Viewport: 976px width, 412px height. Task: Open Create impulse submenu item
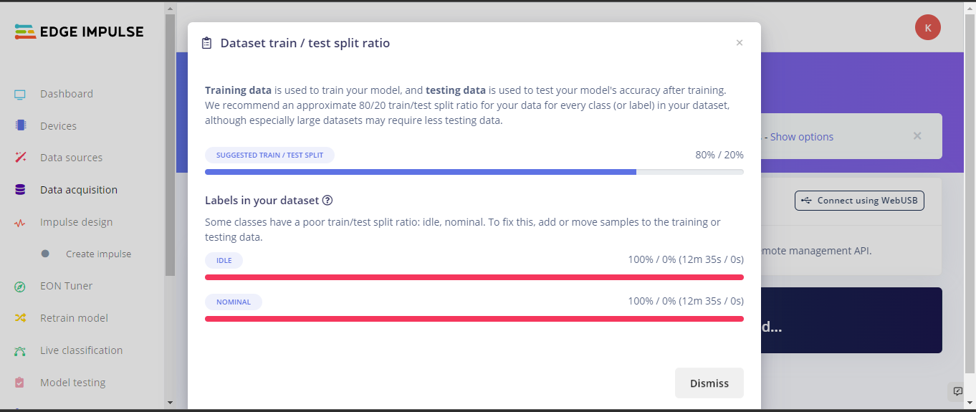98,254
